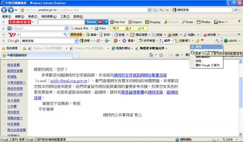Open the Weather tool in Comodo toolbar

pos(204,22)
